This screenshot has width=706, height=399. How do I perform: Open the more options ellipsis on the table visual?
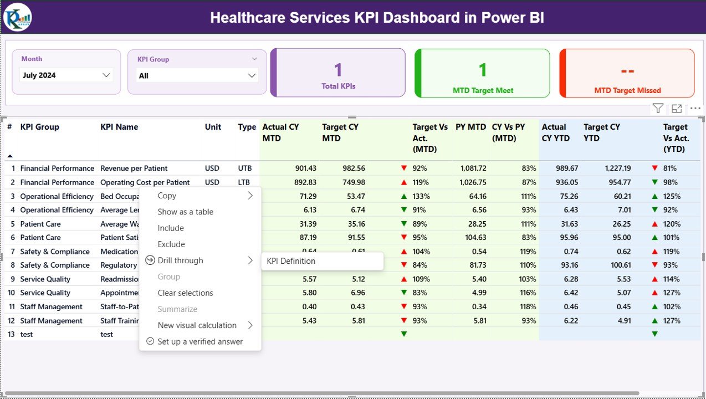695,108
